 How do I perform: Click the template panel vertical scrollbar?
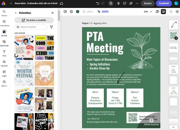(x=59, y=16)
